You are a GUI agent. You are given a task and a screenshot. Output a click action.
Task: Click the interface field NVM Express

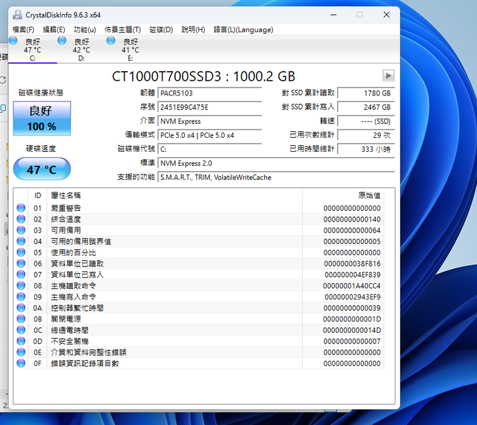click(x=209, y=121)
